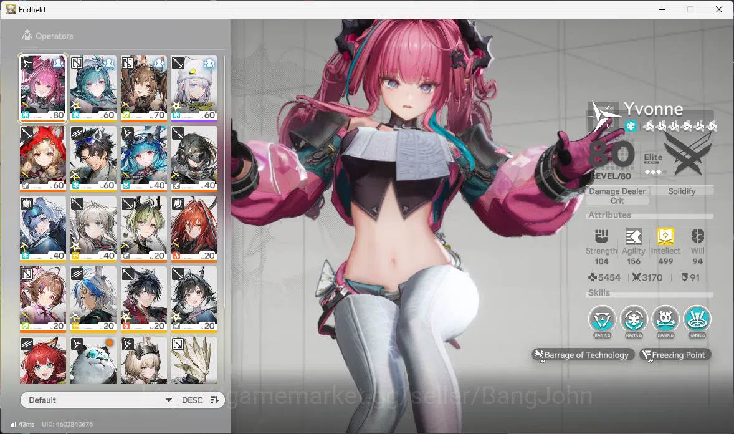Click the Intellect value 499
734x434 pixels.
click(x=665, y=261)
